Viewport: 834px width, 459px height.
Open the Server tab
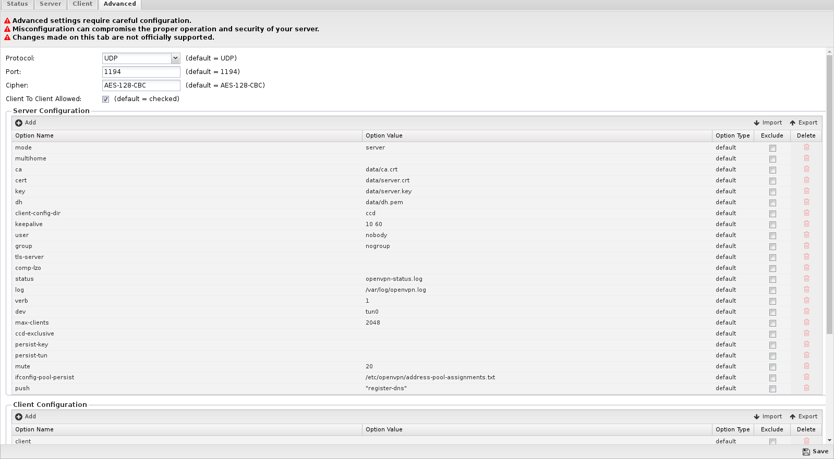click(50, 4)
